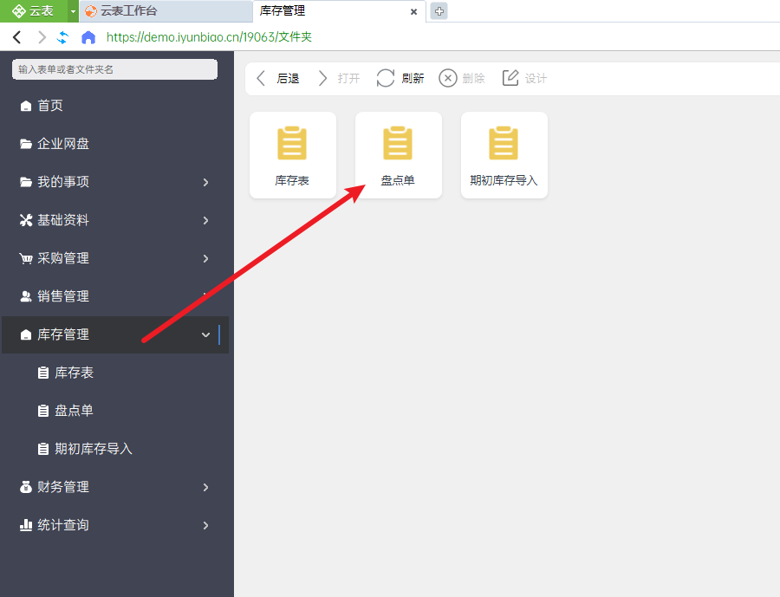Click folder icon beside 我的事项

point(26,182)
